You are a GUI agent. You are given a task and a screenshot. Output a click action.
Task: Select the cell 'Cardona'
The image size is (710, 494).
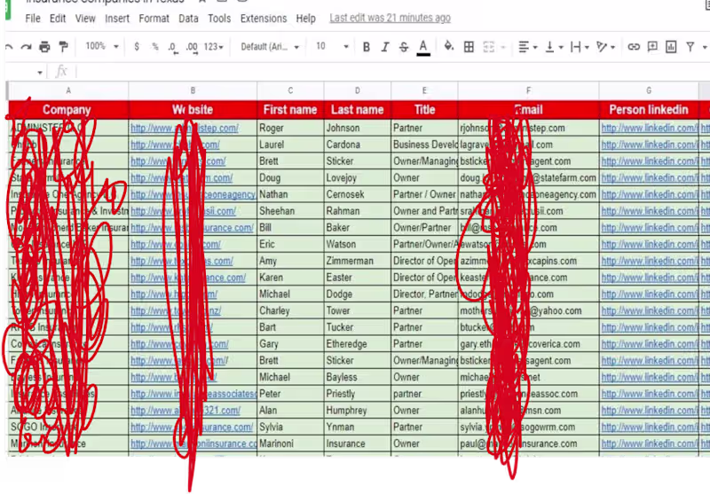[358, 145]
